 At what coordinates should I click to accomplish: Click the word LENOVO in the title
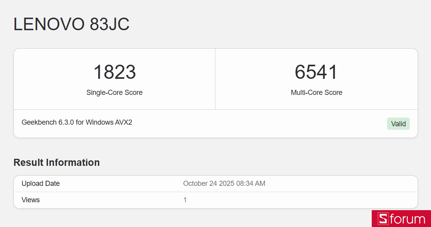[49, 24]
